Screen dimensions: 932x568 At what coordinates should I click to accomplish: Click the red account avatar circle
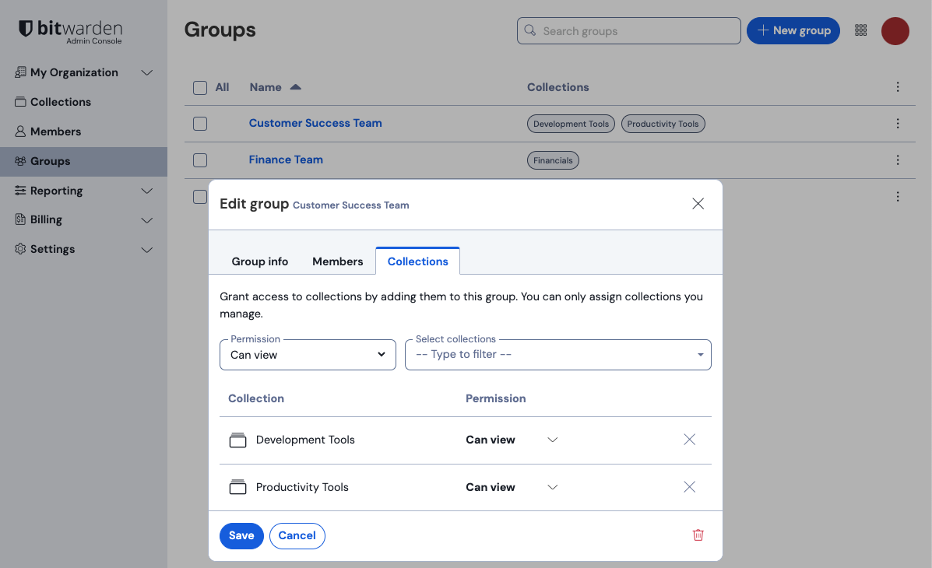pyautogui.click(x=895, y=30)
